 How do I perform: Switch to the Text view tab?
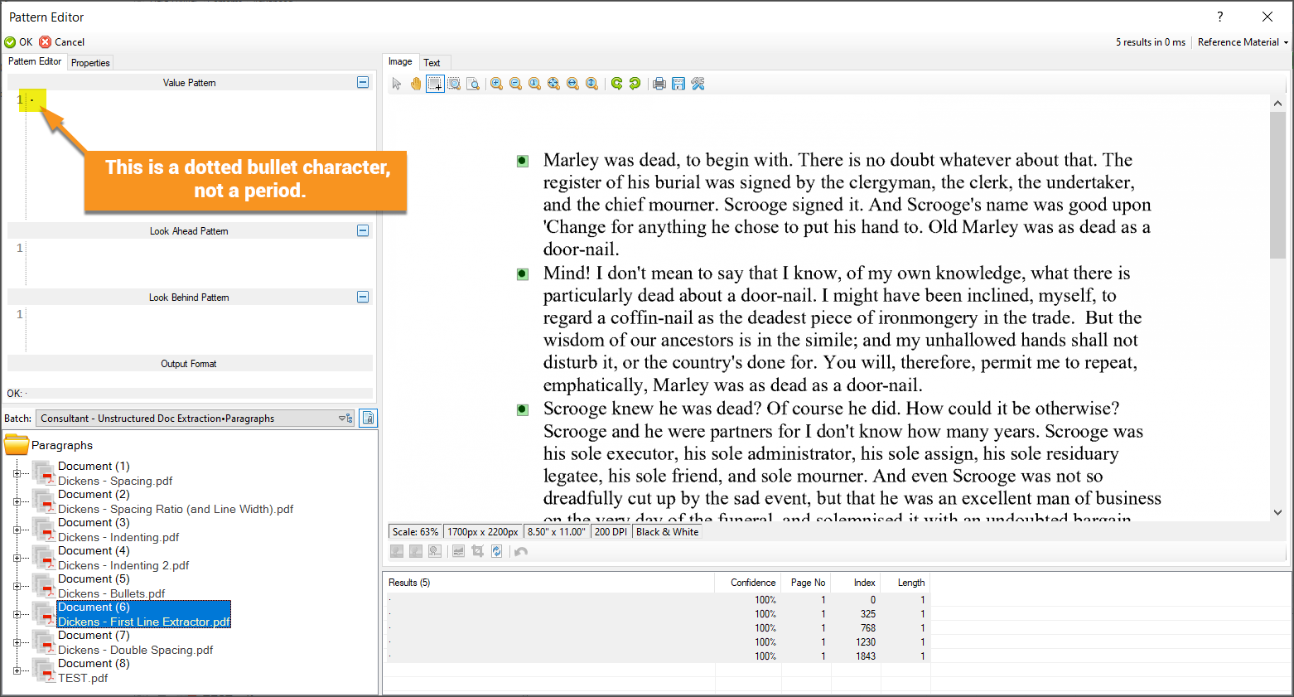click(x=432, y=63)
